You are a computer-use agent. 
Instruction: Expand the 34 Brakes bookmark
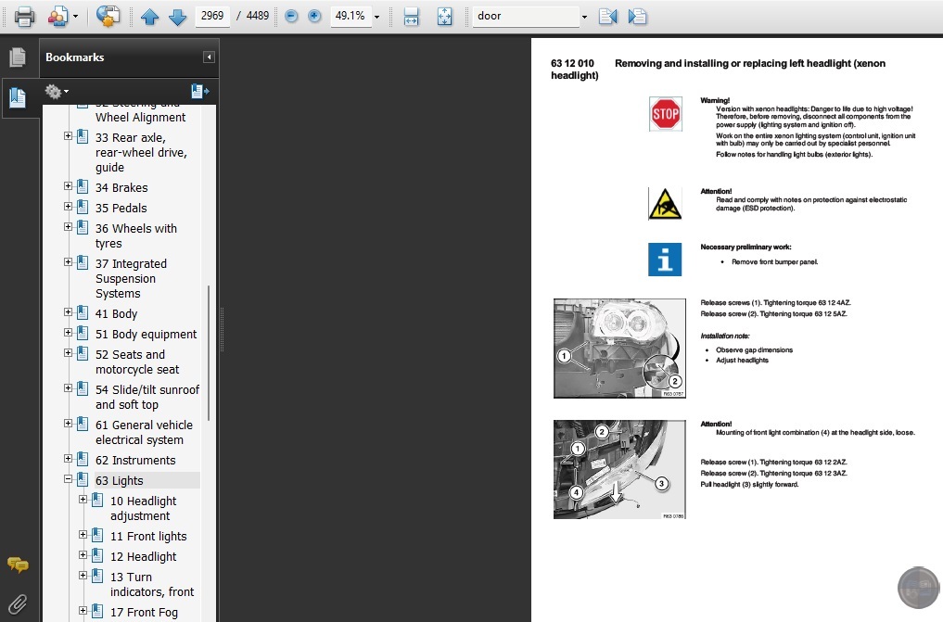pos(68,186)
